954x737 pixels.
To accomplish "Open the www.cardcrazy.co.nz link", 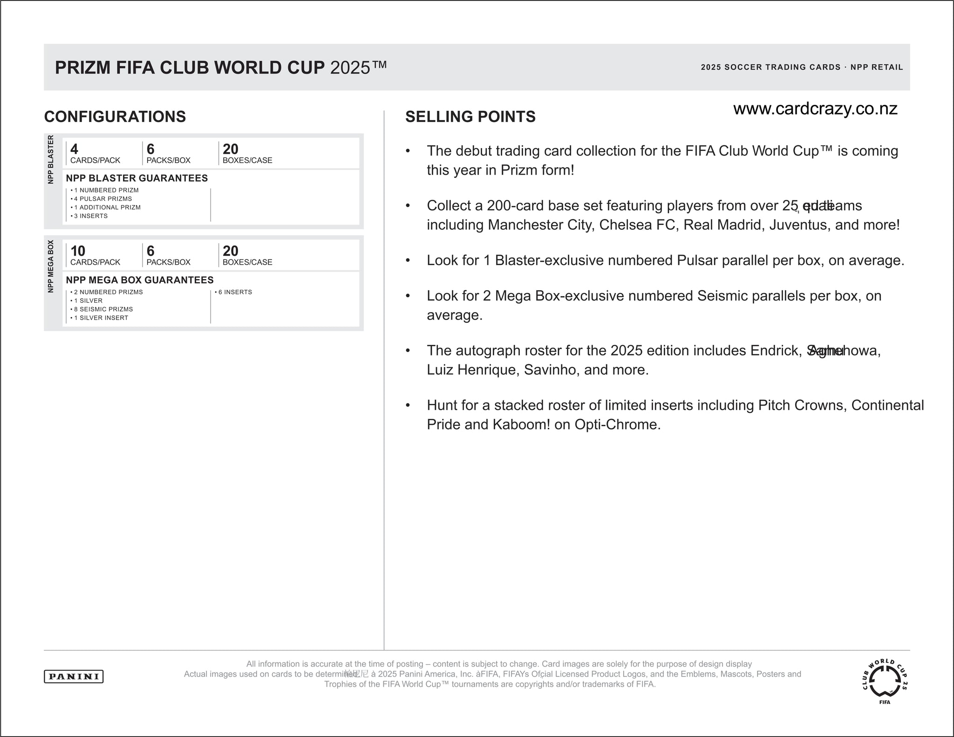I will 815,109.
